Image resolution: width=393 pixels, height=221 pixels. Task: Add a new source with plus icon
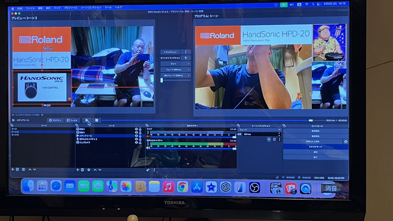pos(78,170)
